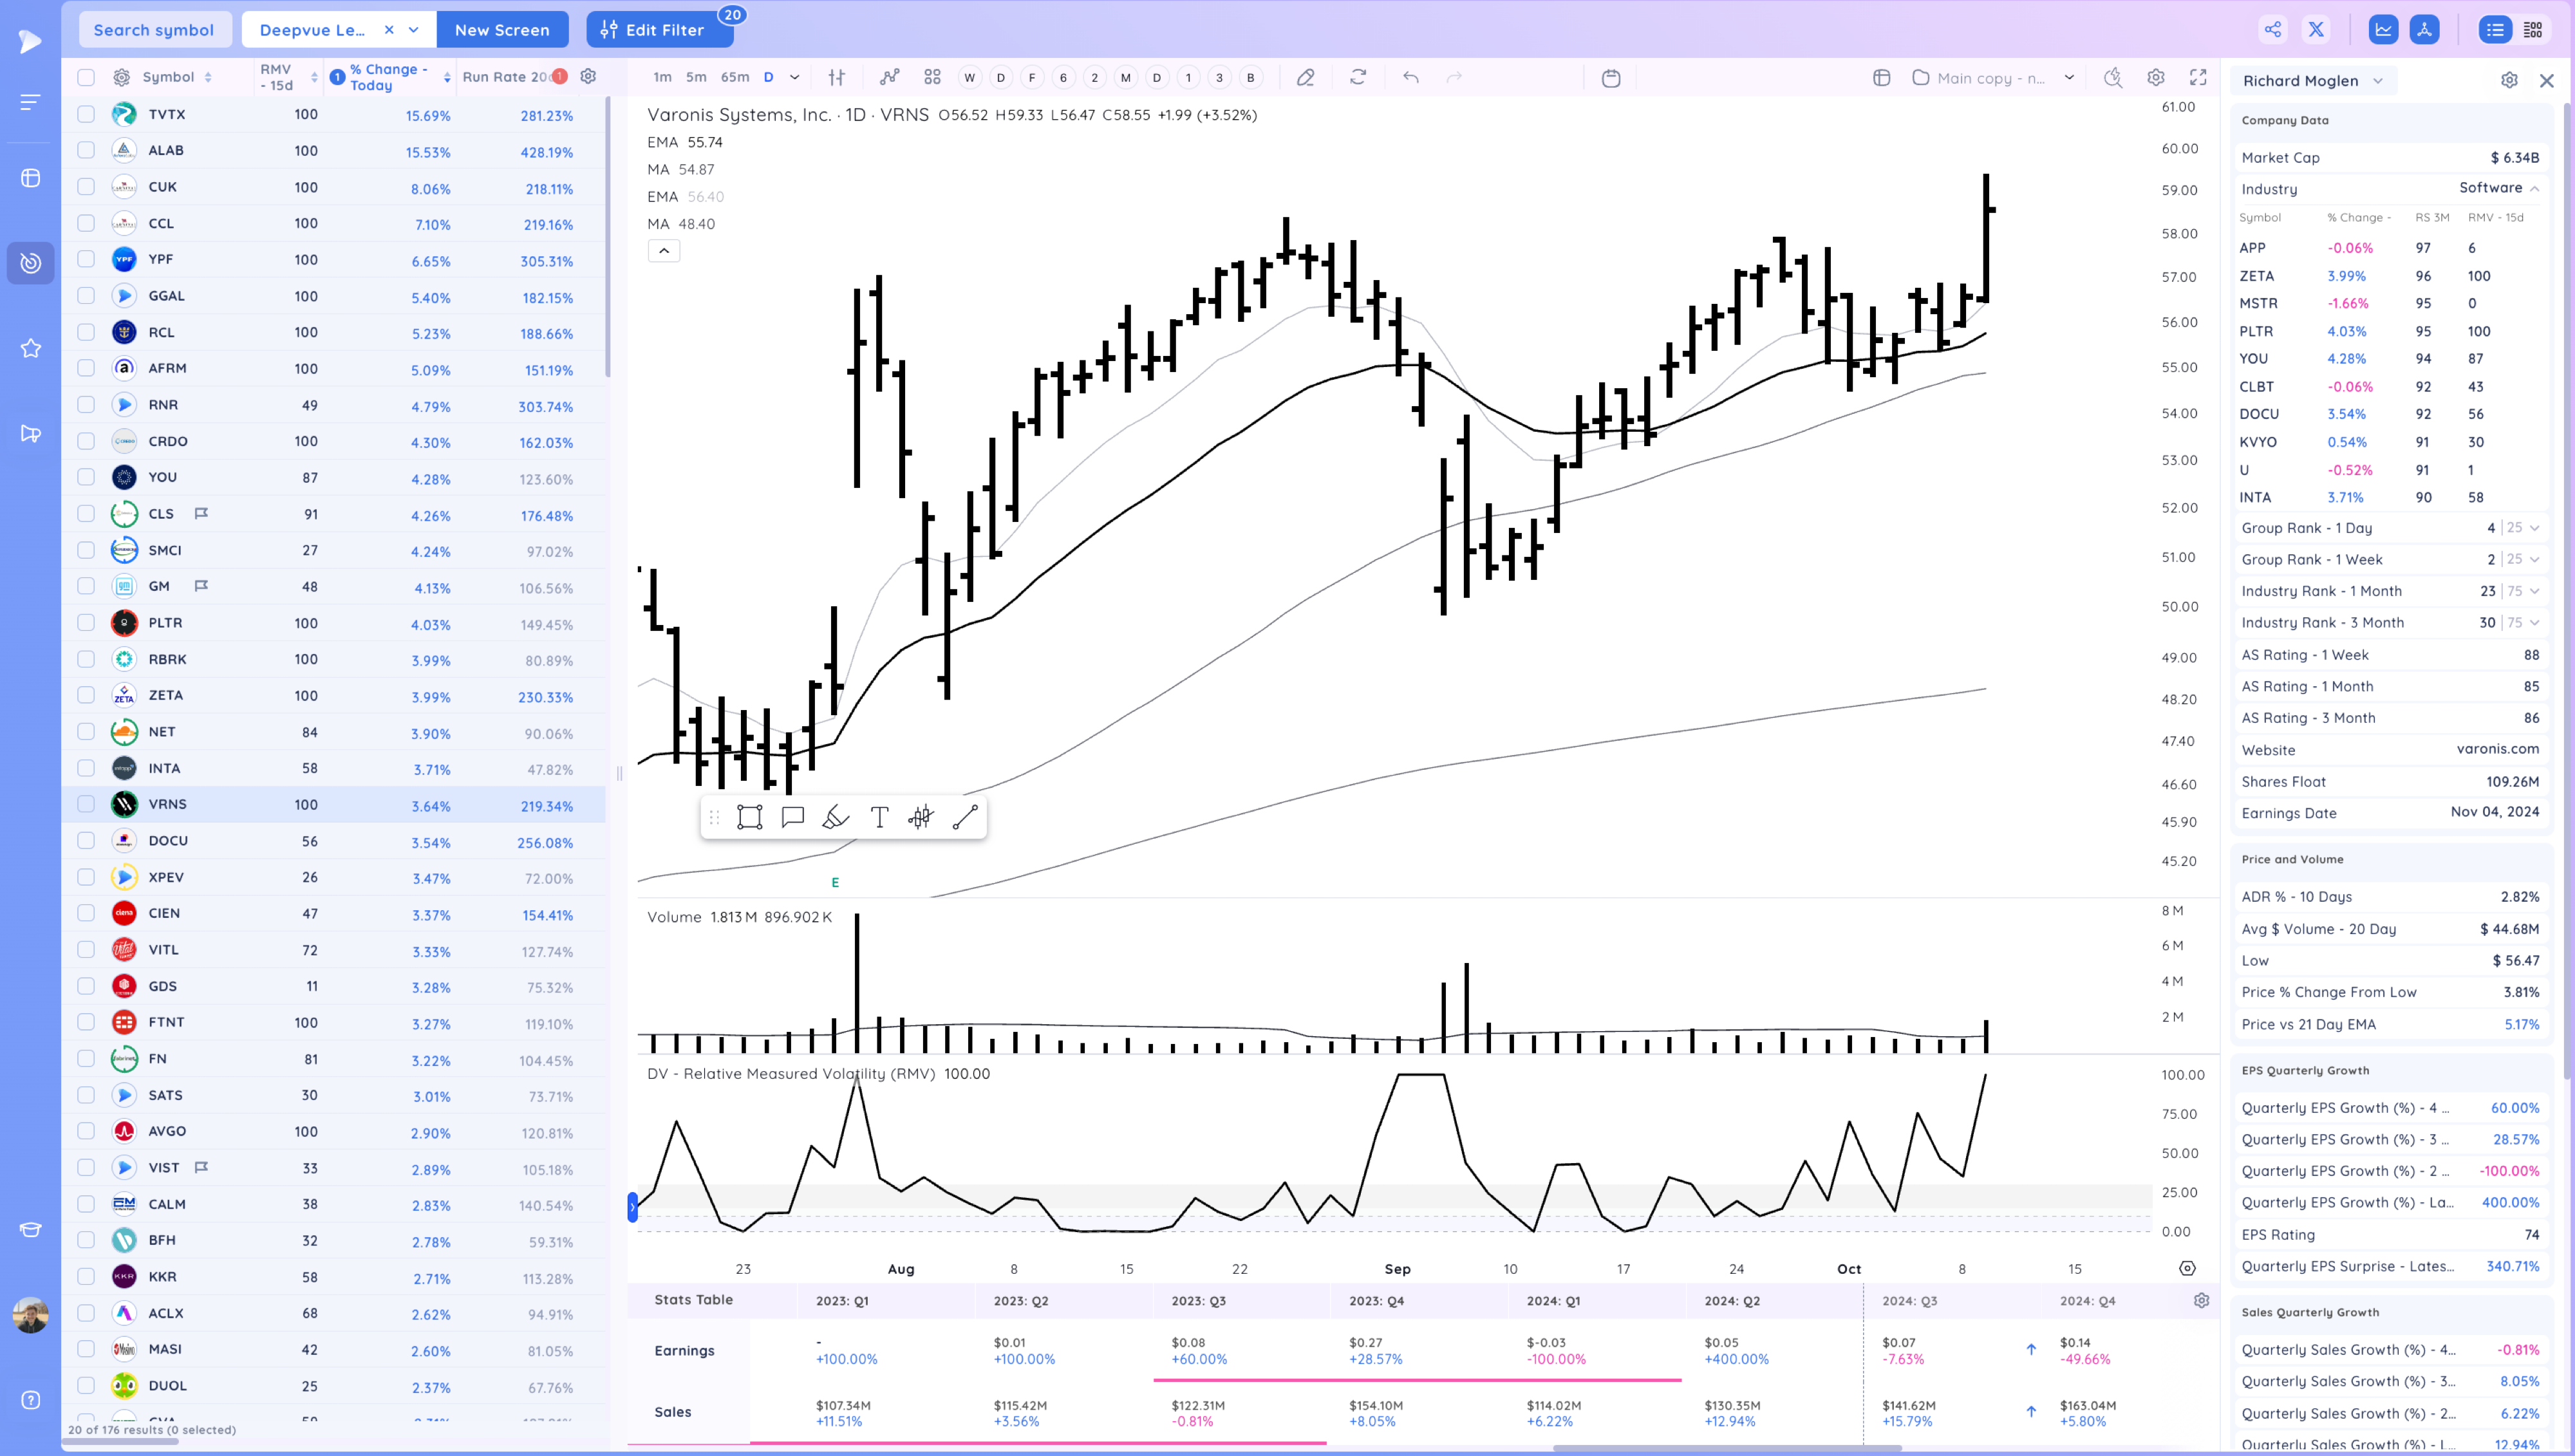Share screen via the X (Twitter) icon
This screenshot has height=1456, width=2575.
point(2316,29)
